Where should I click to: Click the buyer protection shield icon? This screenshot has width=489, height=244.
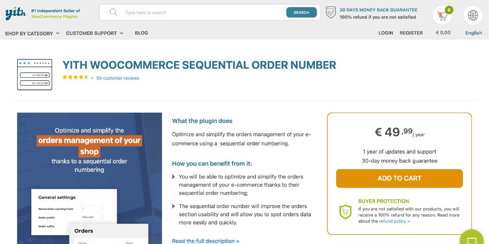346,212
